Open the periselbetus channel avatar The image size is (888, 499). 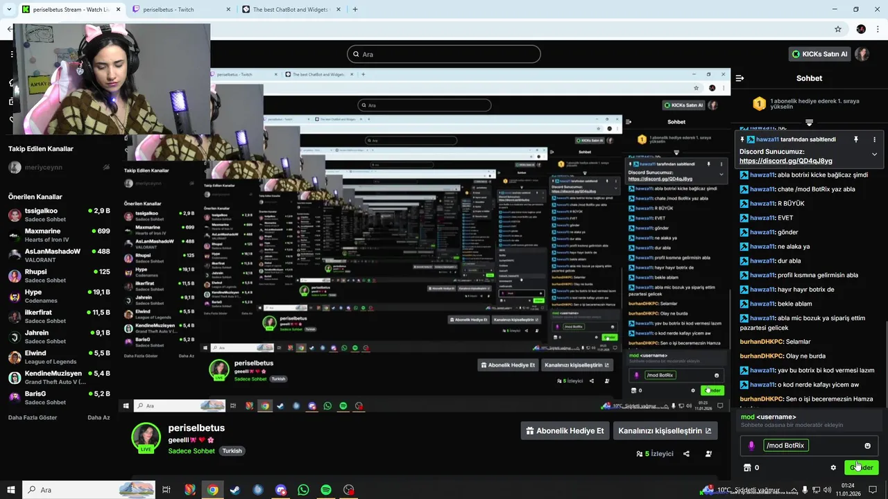[146, 437]
